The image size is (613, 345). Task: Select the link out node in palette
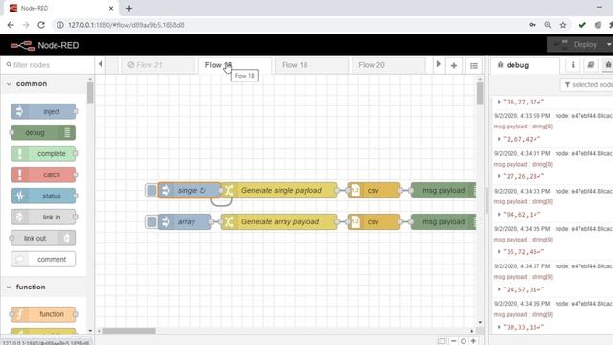43,238
